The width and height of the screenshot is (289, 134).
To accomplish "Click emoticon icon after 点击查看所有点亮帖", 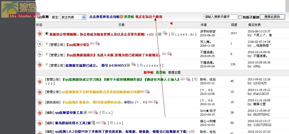I will pyautogui.click(x=122, y=17).
